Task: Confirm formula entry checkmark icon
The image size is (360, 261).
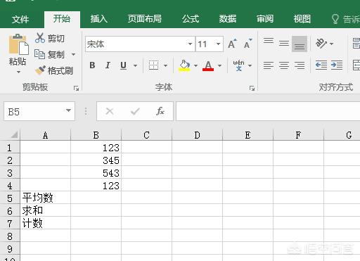Action: (135, 111)
